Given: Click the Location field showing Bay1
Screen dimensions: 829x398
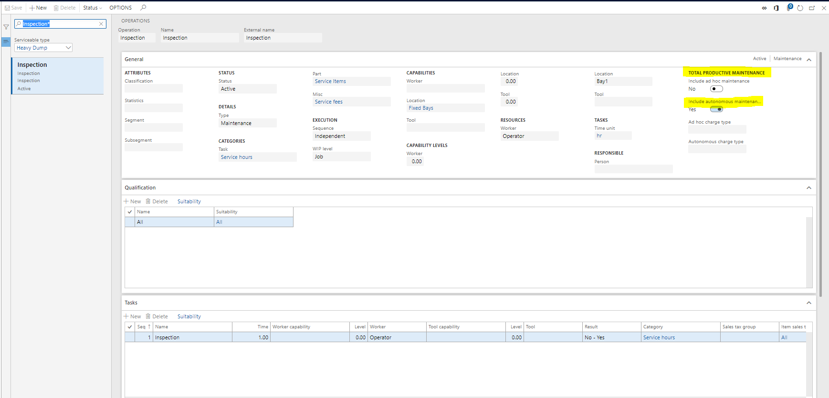Looking at the screenshot, I should click(x=623, y=81).
